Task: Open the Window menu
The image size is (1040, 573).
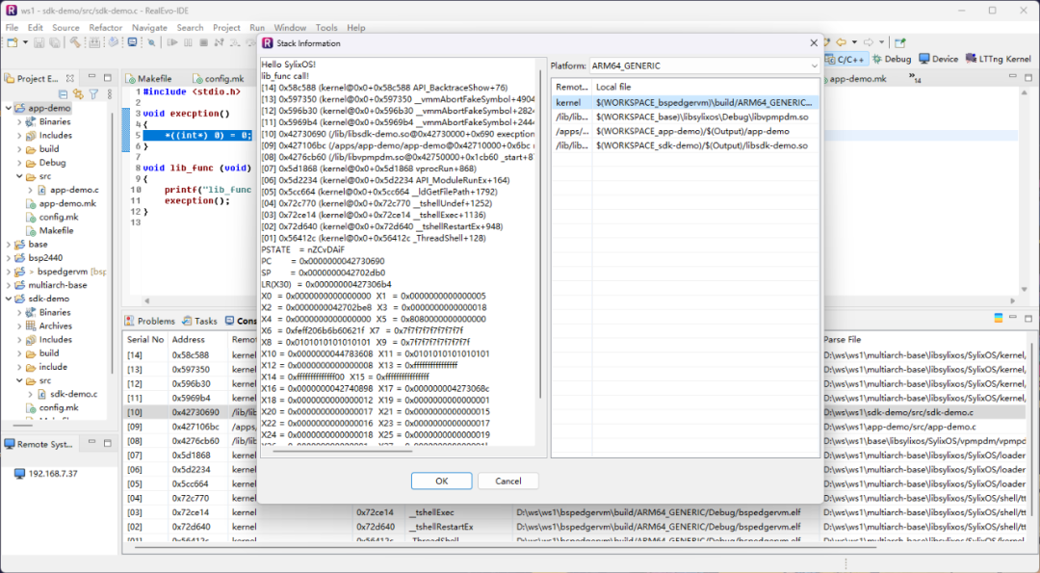Action: click(290, 27)
